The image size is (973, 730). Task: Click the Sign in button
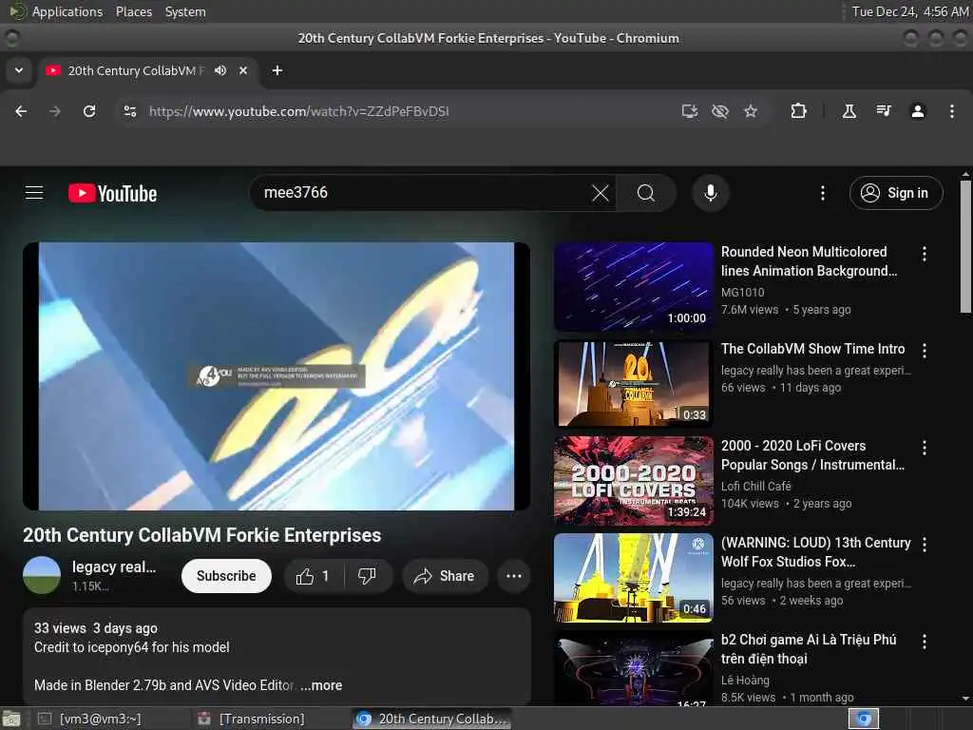(896, 193)
